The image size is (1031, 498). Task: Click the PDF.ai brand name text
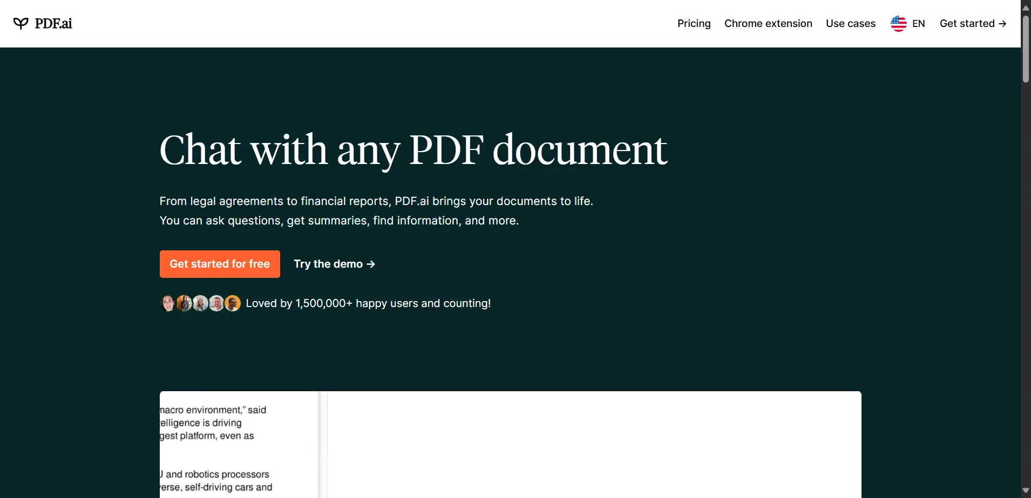tap(53, 23)
